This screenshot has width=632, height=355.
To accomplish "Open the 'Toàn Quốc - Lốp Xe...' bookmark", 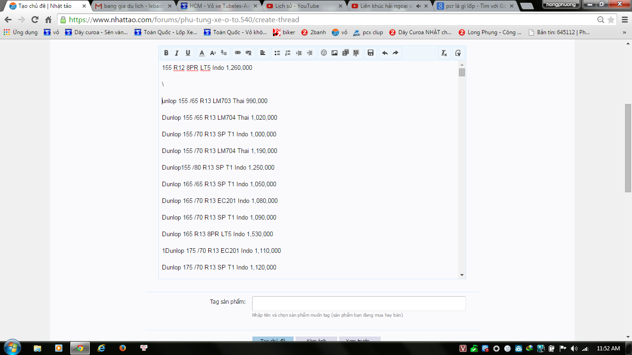I will click(166, 32).
